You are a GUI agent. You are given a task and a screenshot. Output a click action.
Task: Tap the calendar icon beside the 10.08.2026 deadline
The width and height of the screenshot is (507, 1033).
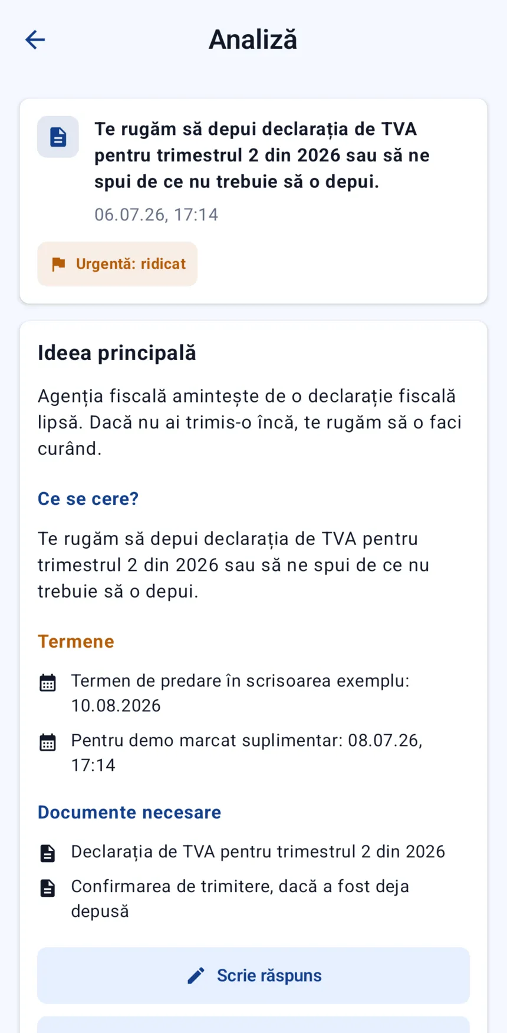pos(48,682)
